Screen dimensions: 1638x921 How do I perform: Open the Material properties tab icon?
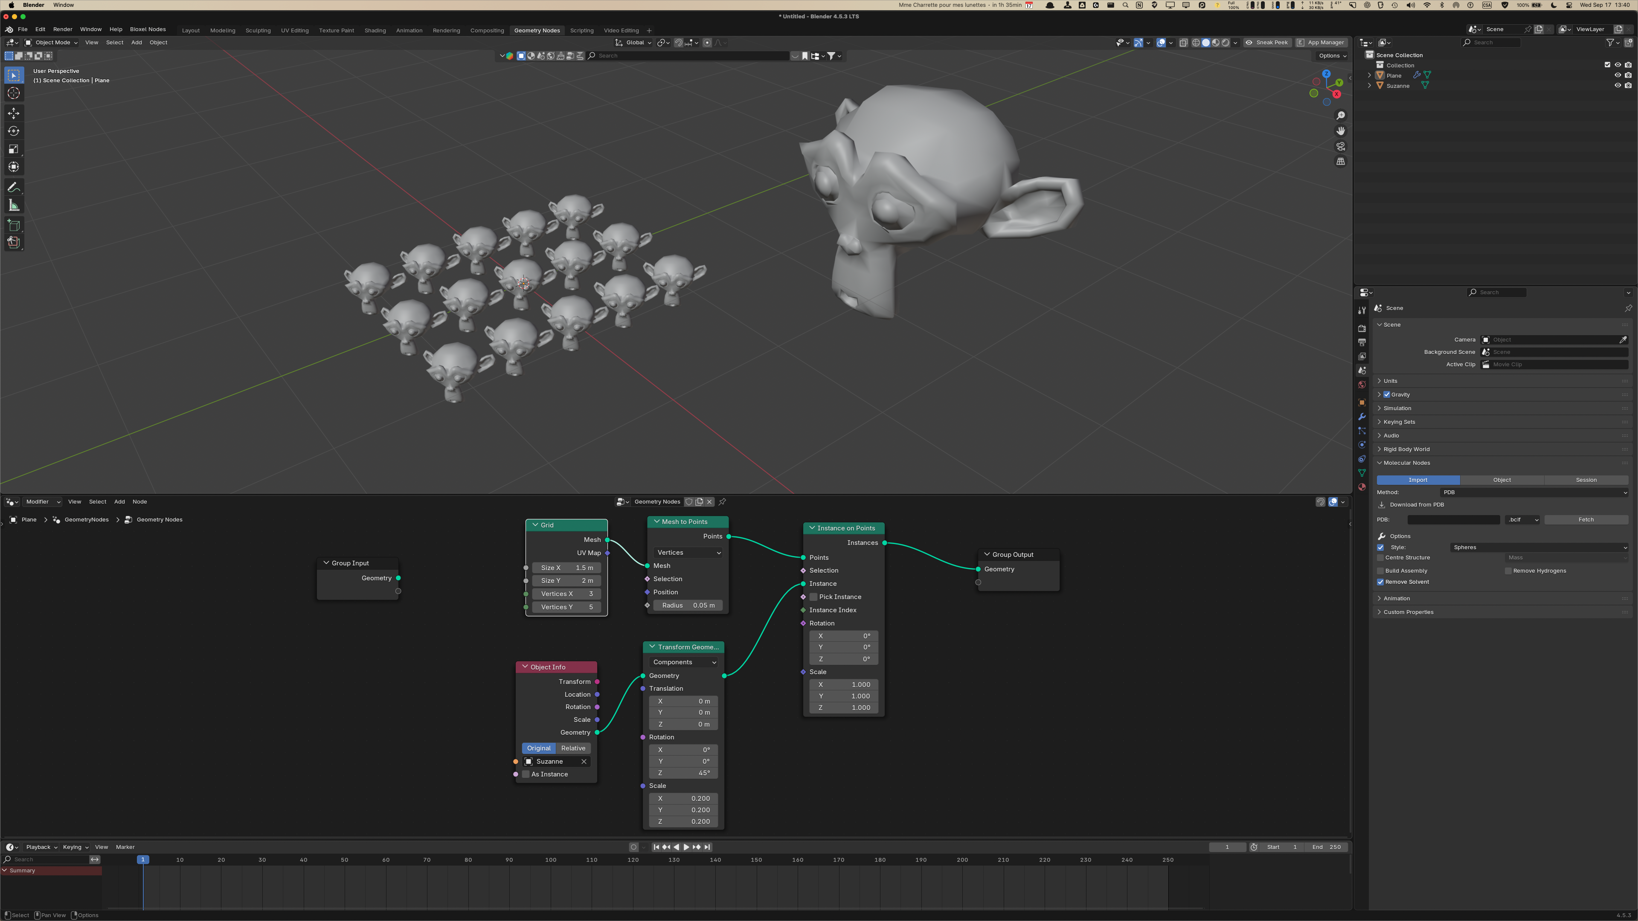(1362, 487)
